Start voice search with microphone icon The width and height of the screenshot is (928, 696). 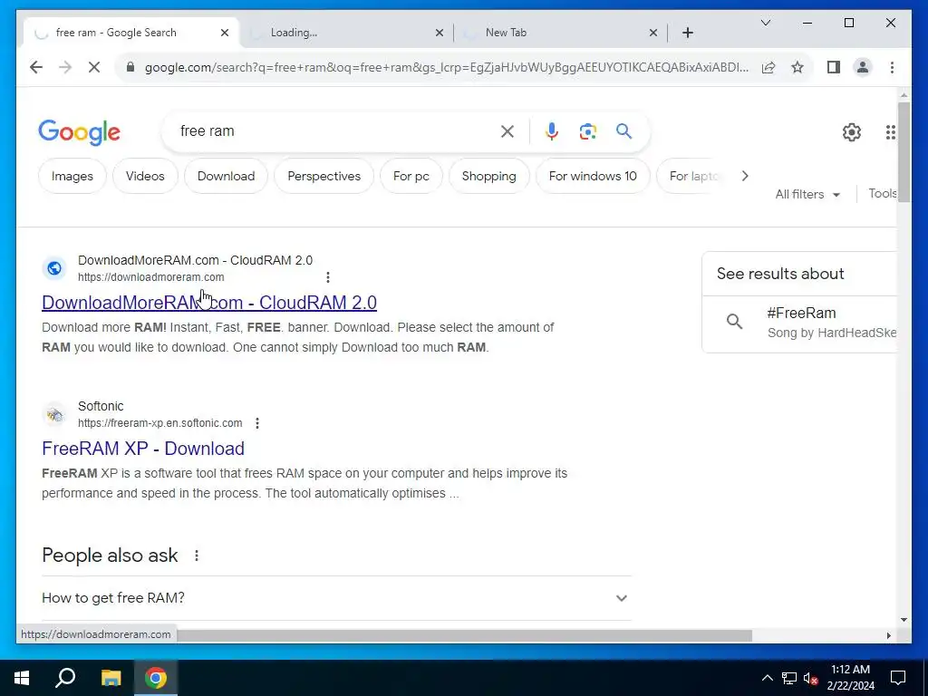click(552, 131)
